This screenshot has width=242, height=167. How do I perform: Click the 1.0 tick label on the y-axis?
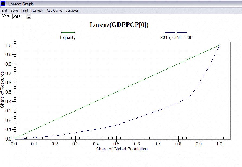[x=9, y=45]
